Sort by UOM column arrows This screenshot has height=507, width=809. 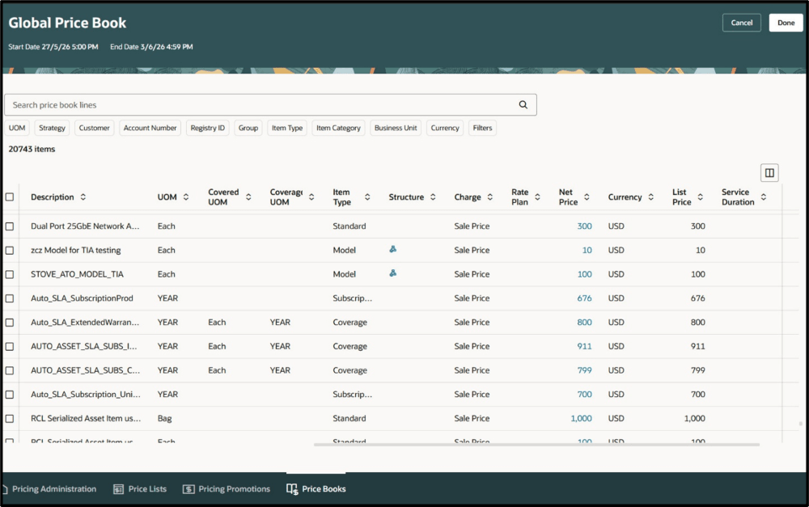click(186, 197)
